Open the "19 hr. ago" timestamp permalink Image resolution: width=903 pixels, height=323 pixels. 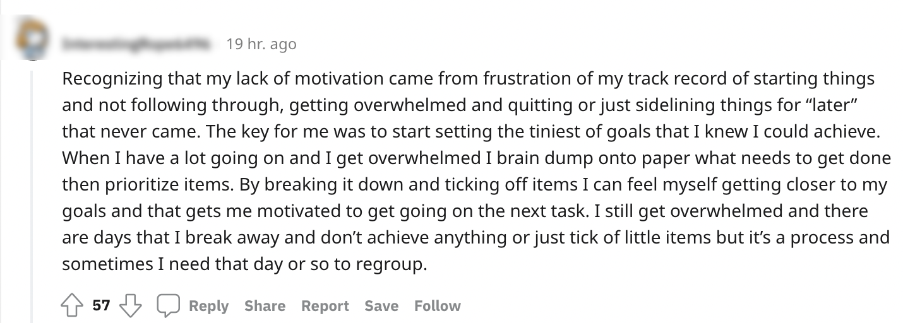[x=261, y=44]
